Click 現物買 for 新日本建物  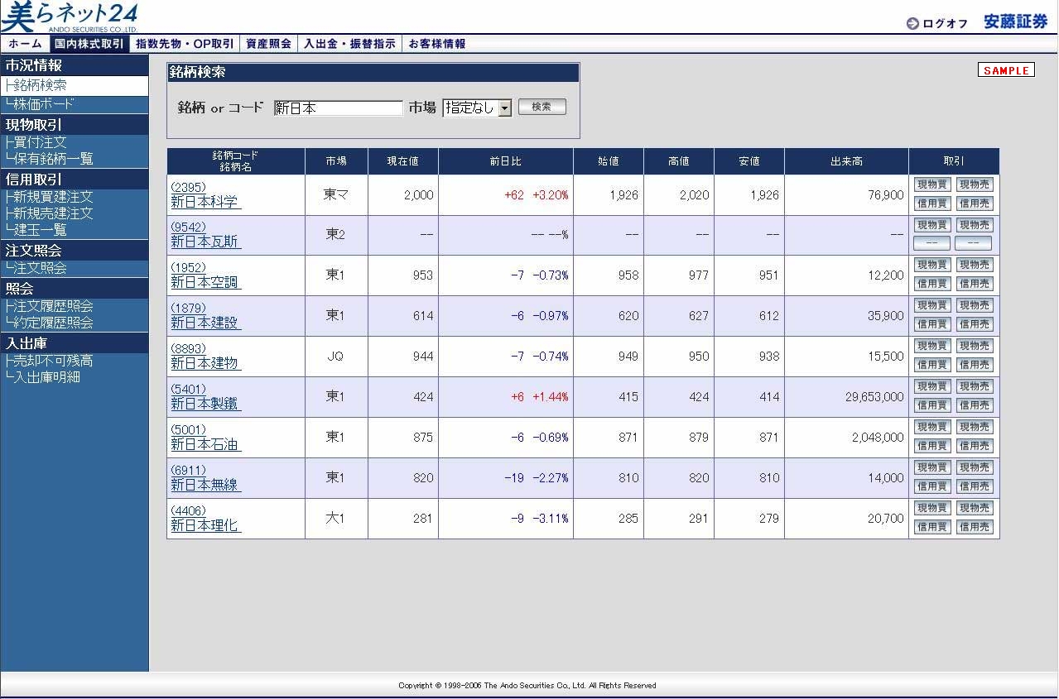click(x=932, y=346)
